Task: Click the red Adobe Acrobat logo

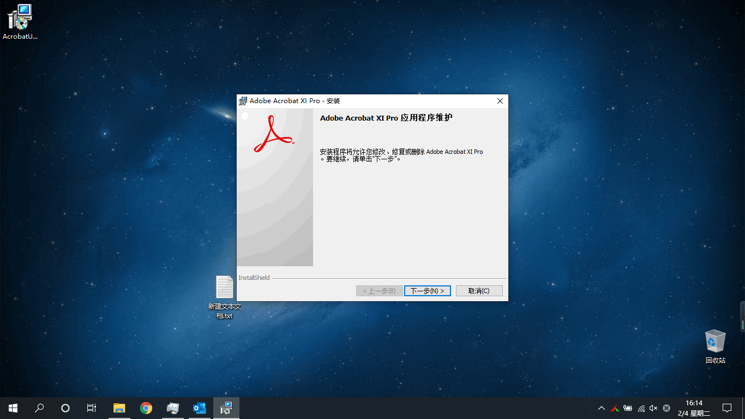Action: click(273, 134)
